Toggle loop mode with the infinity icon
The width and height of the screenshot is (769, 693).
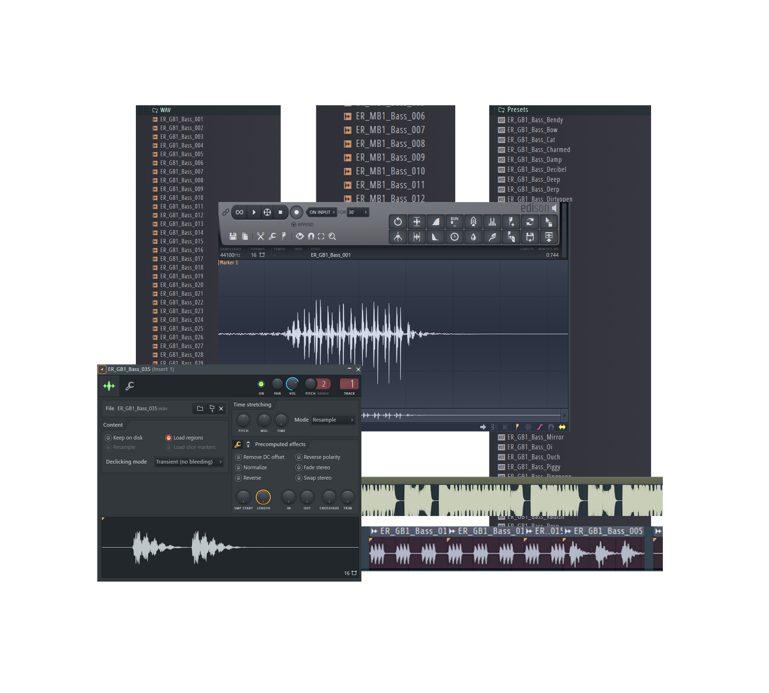239,212
